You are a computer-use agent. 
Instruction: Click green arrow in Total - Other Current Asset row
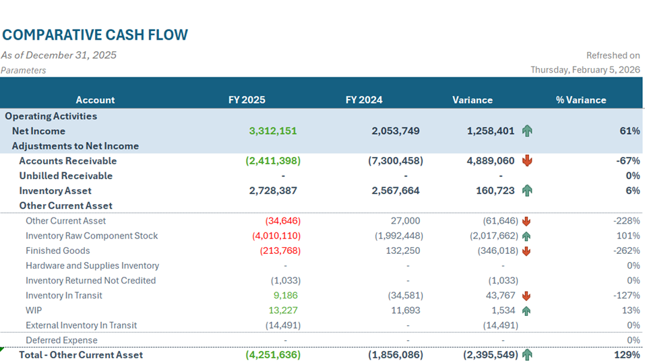coord(527,355)
